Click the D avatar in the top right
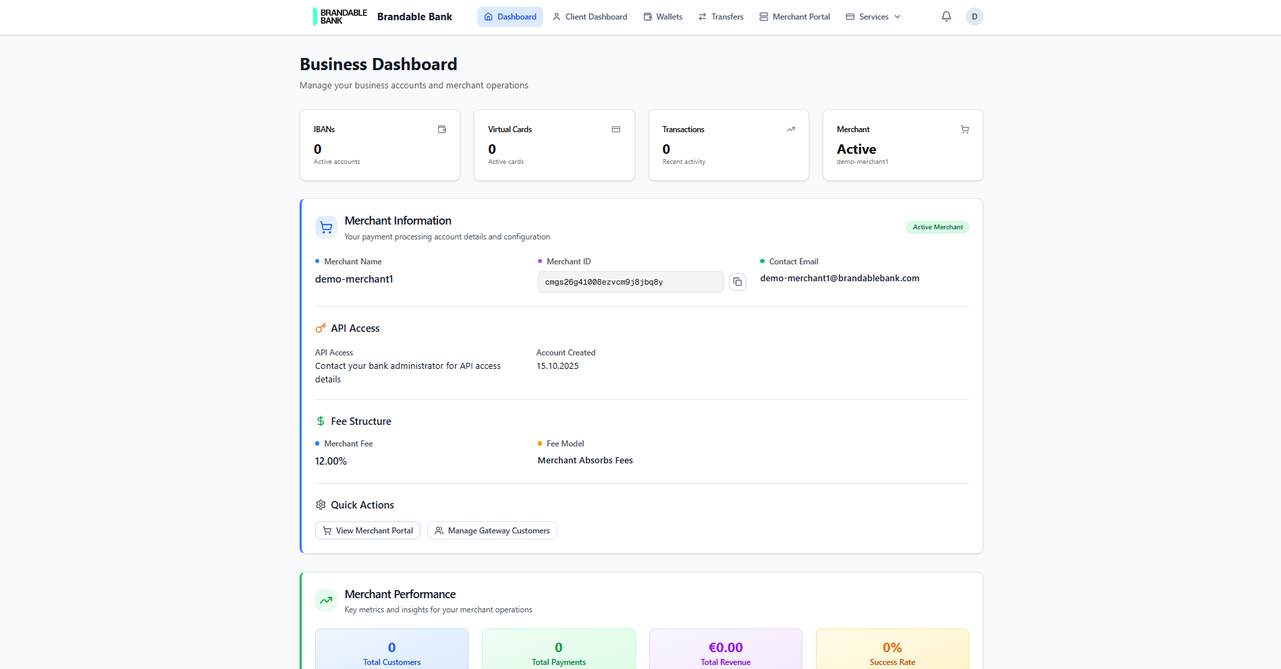The width and height of the screenshot is (1281, 669). click(974, 16)
